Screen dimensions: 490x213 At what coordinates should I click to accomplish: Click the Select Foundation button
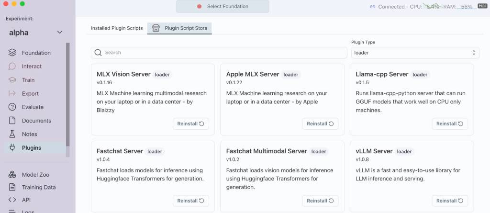(223, 7)
